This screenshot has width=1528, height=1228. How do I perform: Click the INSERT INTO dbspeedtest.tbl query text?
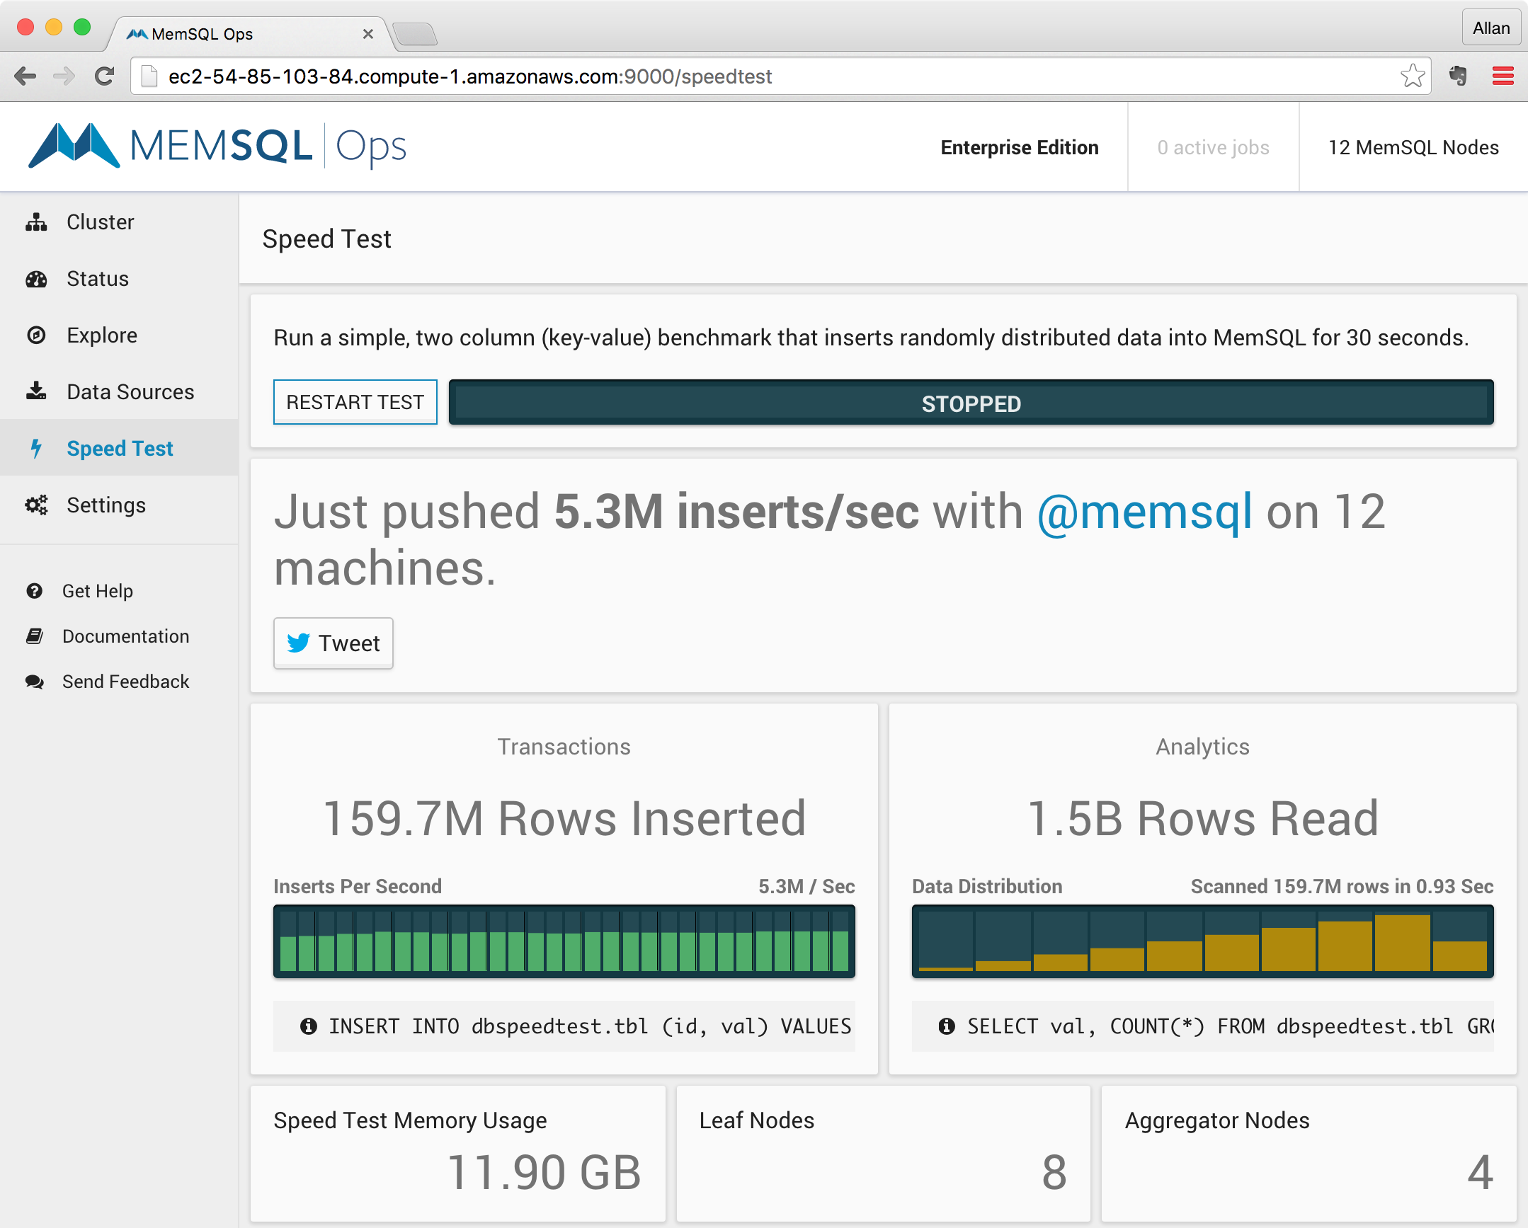[590, 1026]
